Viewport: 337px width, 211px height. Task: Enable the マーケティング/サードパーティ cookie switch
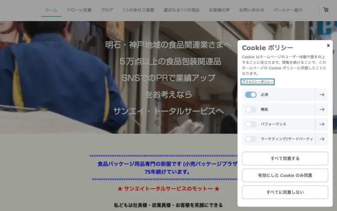pos(251,139)
